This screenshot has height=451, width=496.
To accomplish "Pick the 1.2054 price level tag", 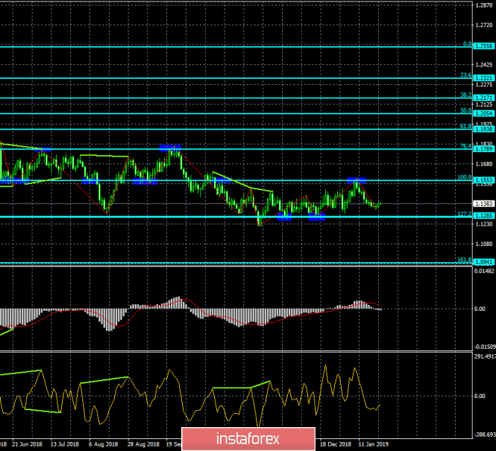I will tap(483, 113).
